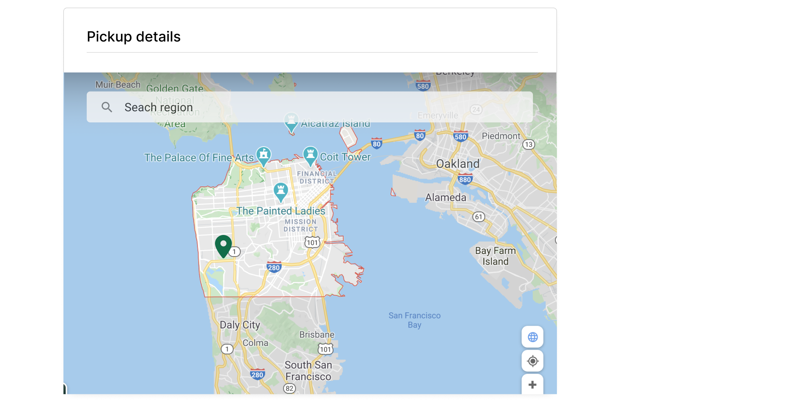The width and height of the screenshot is (798, 401).
Task: Click the Daly City map label
Action: point(240,325)
